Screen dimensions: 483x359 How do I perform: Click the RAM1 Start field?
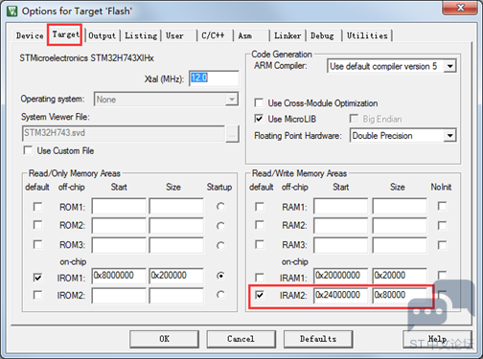pos(340,207)
